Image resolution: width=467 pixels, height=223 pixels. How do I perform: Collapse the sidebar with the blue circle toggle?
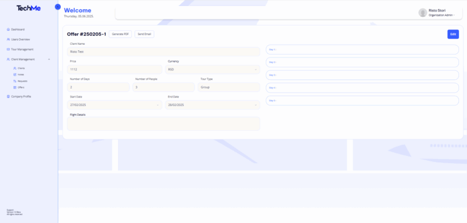(58, 7)
